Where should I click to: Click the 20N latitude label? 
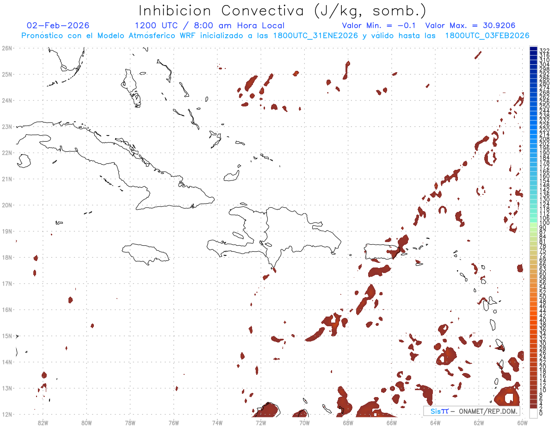(7, 205)
